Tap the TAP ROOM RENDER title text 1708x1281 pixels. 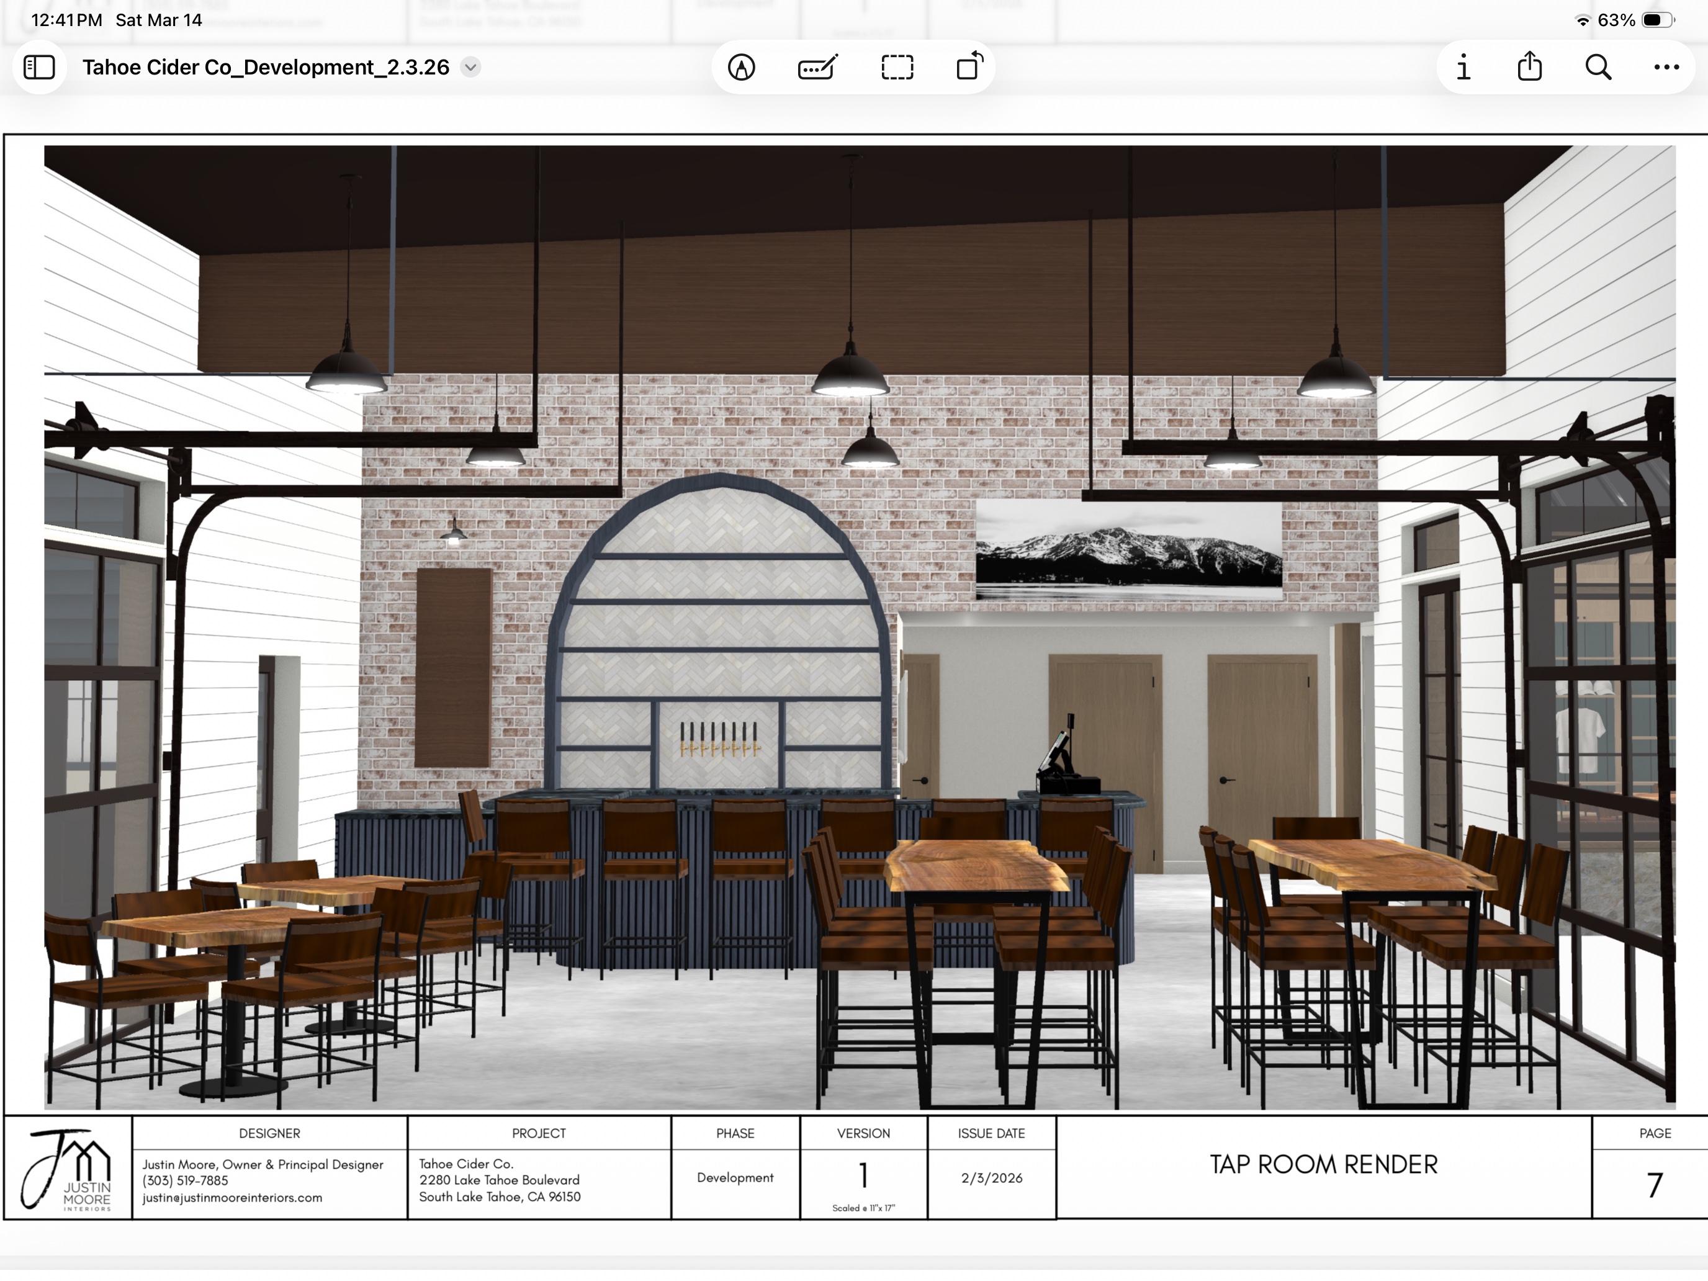1323,1164
